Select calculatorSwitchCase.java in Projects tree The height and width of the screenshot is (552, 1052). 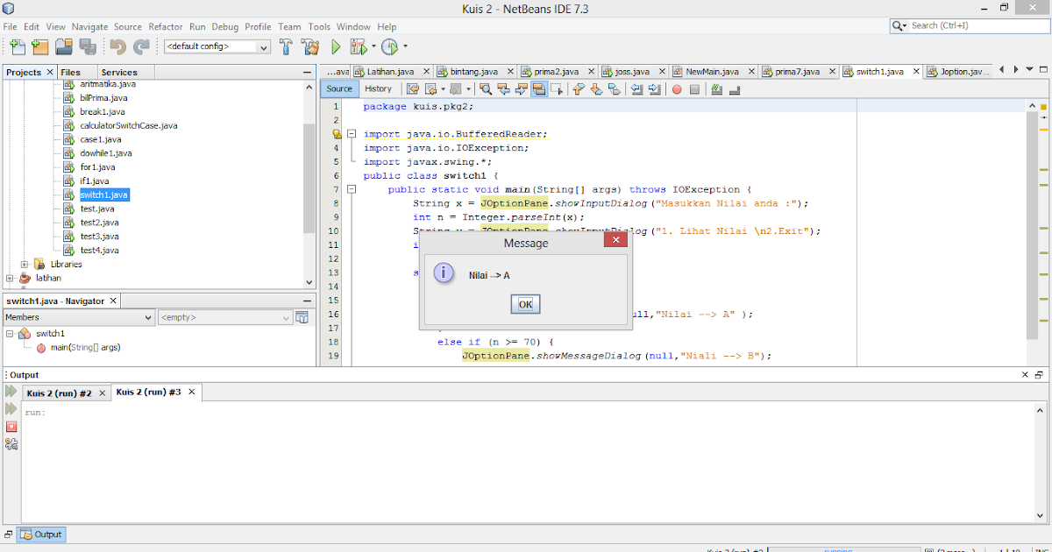(129, 125)
